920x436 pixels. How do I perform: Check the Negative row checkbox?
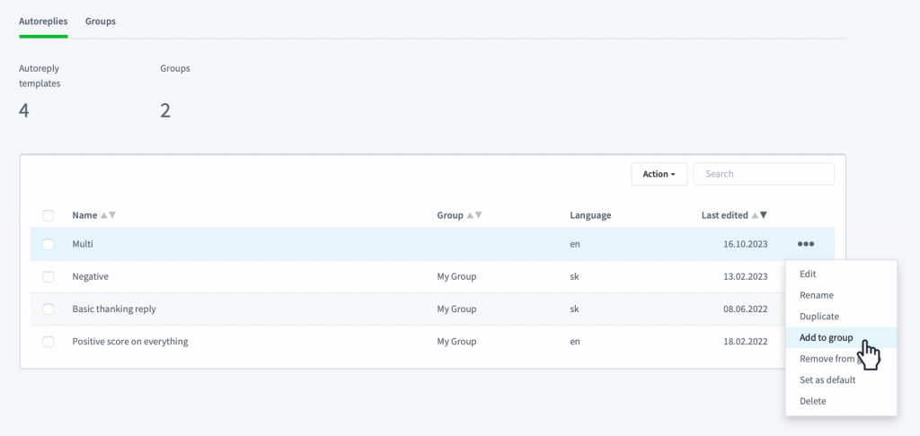pos(49,276)
